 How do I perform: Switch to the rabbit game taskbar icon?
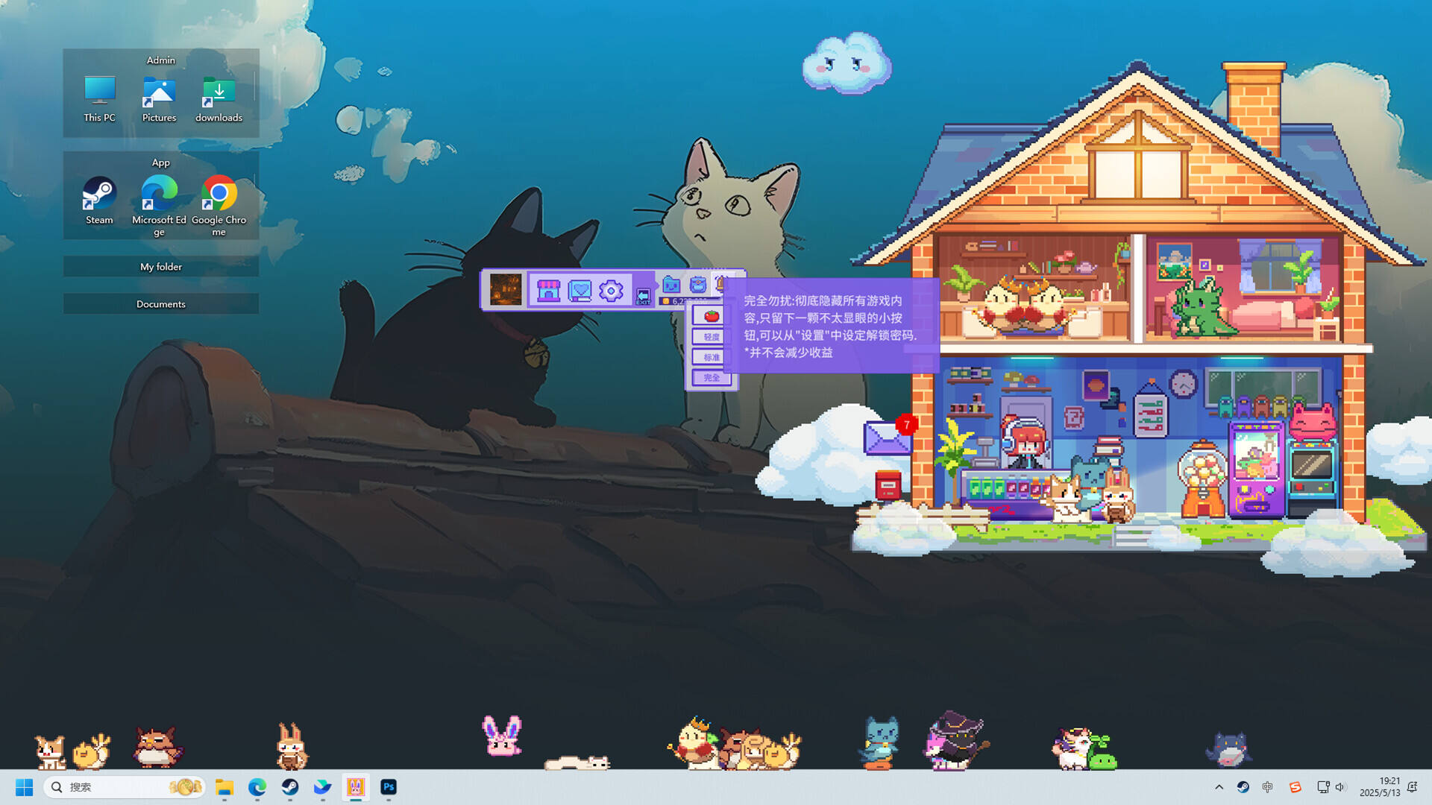pos(356,787)
